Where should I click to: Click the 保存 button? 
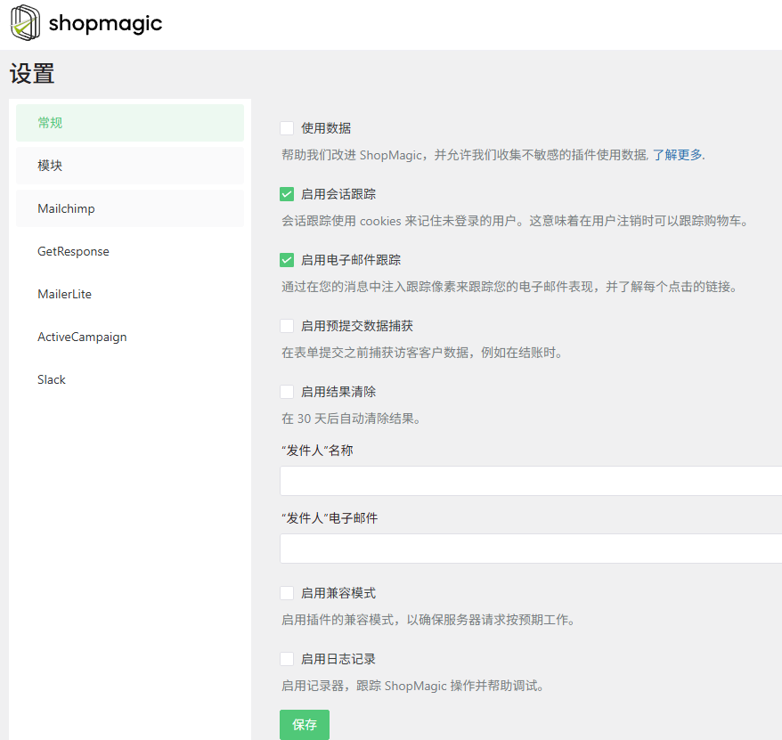click(x=304, y=724)
